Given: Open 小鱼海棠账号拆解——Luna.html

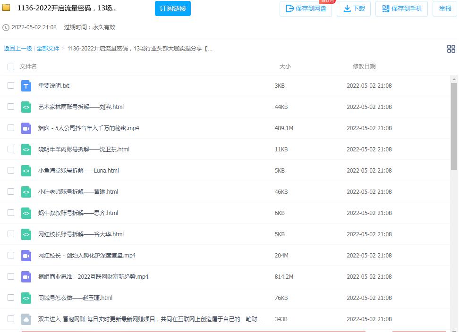Looking at the screenshot, I should (x=78, y=171).
